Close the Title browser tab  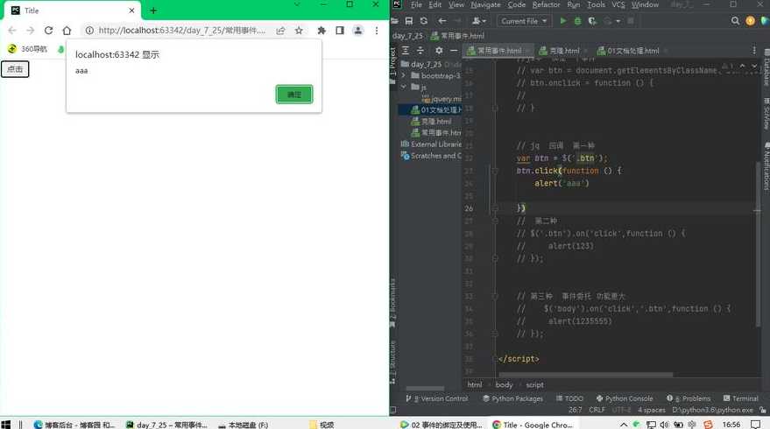tap(131, 11)
